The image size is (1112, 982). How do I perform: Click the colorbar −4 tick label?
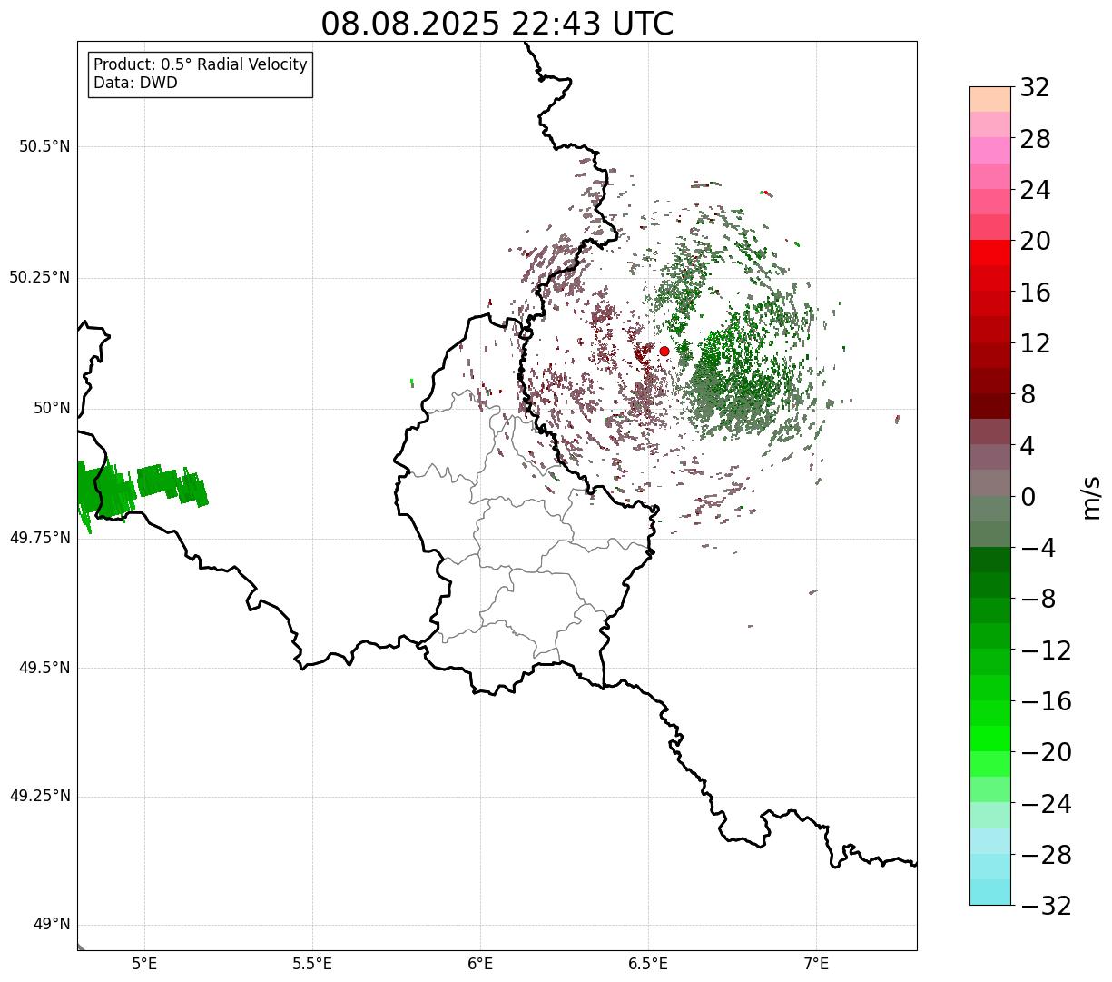pos(1038,548)
